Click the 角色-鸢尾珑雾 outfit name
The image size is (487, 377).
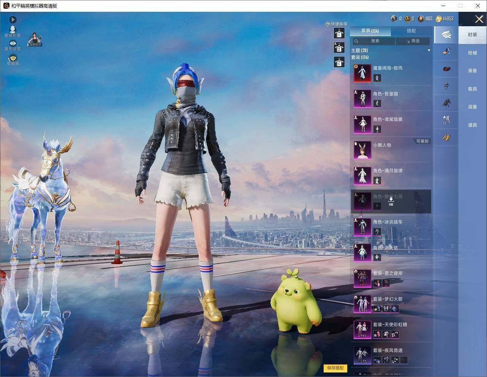(x=387, y=119)
